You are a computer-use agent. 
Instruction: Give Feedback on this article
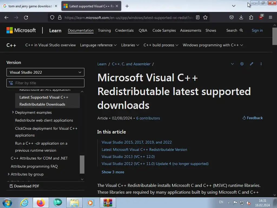click(x=253, y=118)
